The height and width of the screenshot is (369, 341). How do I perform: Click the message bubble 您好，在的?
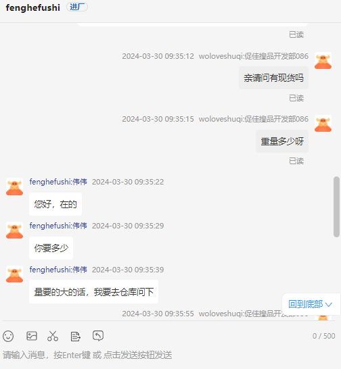(55, 204)
